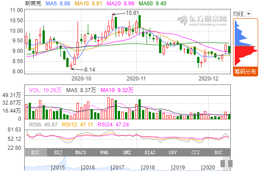Select the ROC indicator tab
Image resolution: width=259 pixels, height=173 pixels.
pos(218,152)
